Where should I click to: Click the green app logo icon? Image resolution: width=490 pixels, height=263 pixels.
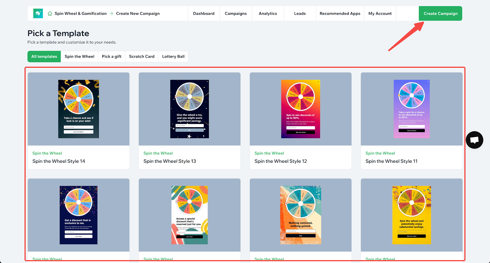(38, 13)
